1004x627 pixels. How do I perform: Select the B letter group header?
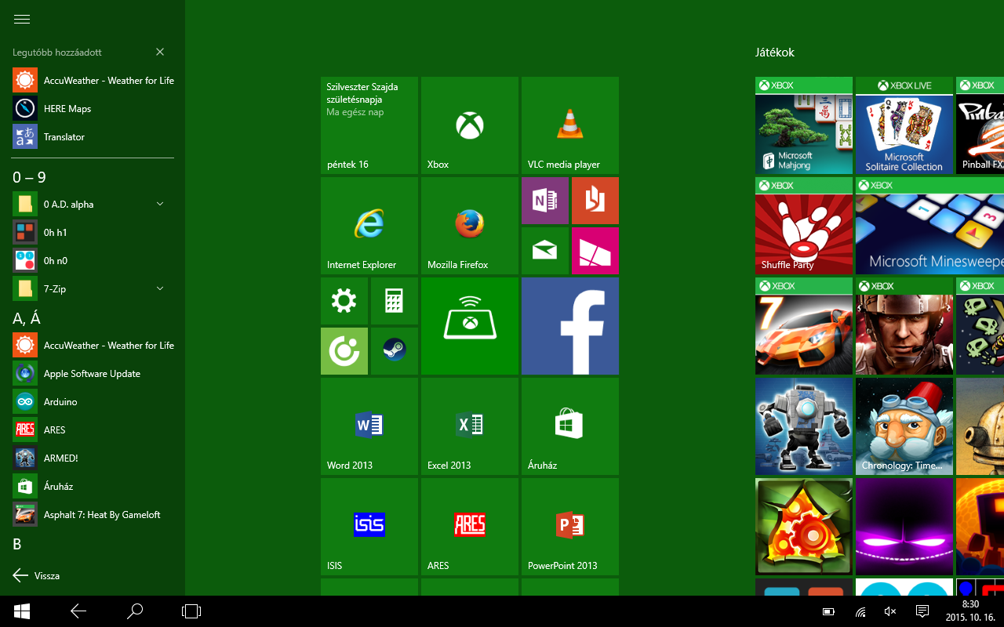[17, 544]
